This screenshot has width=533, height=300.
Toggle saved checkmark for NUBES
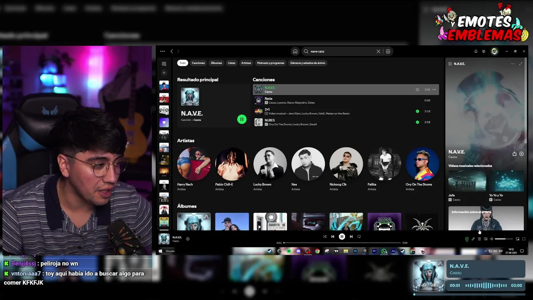pyautogui.click(x=417, y=122)
